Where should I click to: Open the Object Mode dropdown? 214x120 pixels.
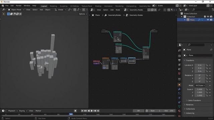pos(16,10)
